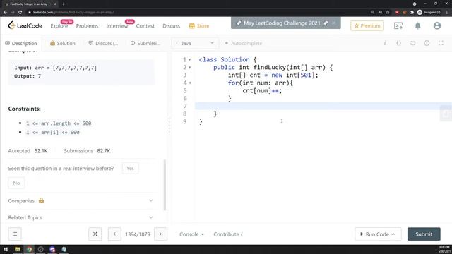452x254 pixels.
Task: Go to the next problem
Action: tap(160, 234)
